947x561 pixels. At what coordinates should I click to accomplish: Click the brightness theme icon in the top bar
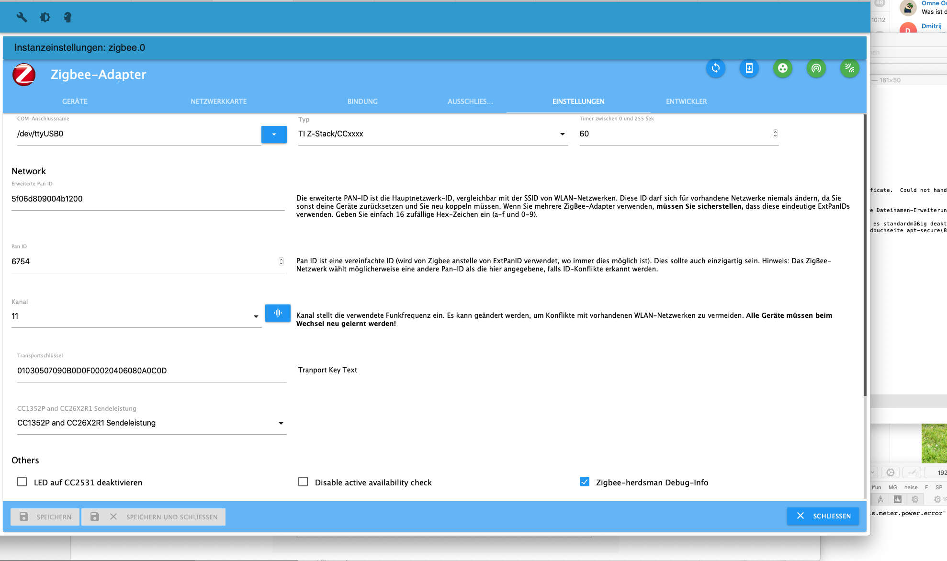pyautogui.click(x=45, y=17)
